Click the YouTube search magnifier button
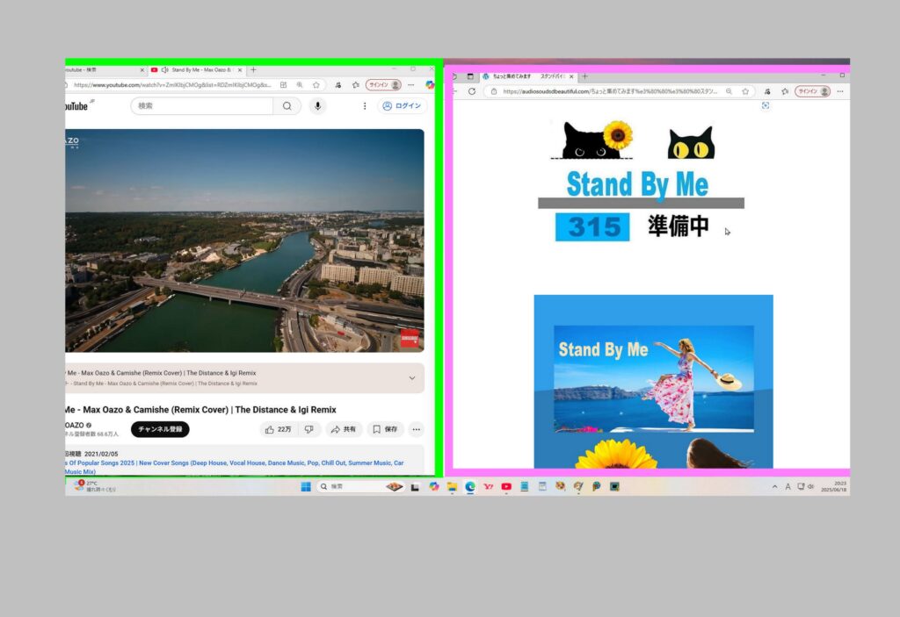 click(287, 106)
